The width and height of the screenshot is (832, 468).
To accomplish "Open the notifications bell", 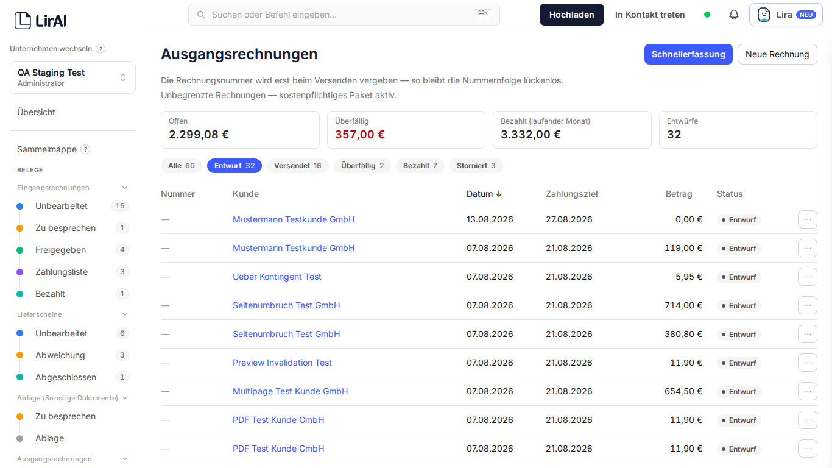I will (x=734, y=15).
